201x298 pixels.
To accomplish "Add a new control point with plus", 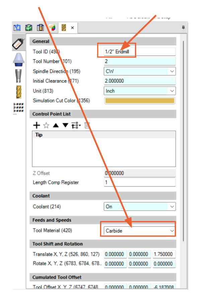I will coord(36,125).
